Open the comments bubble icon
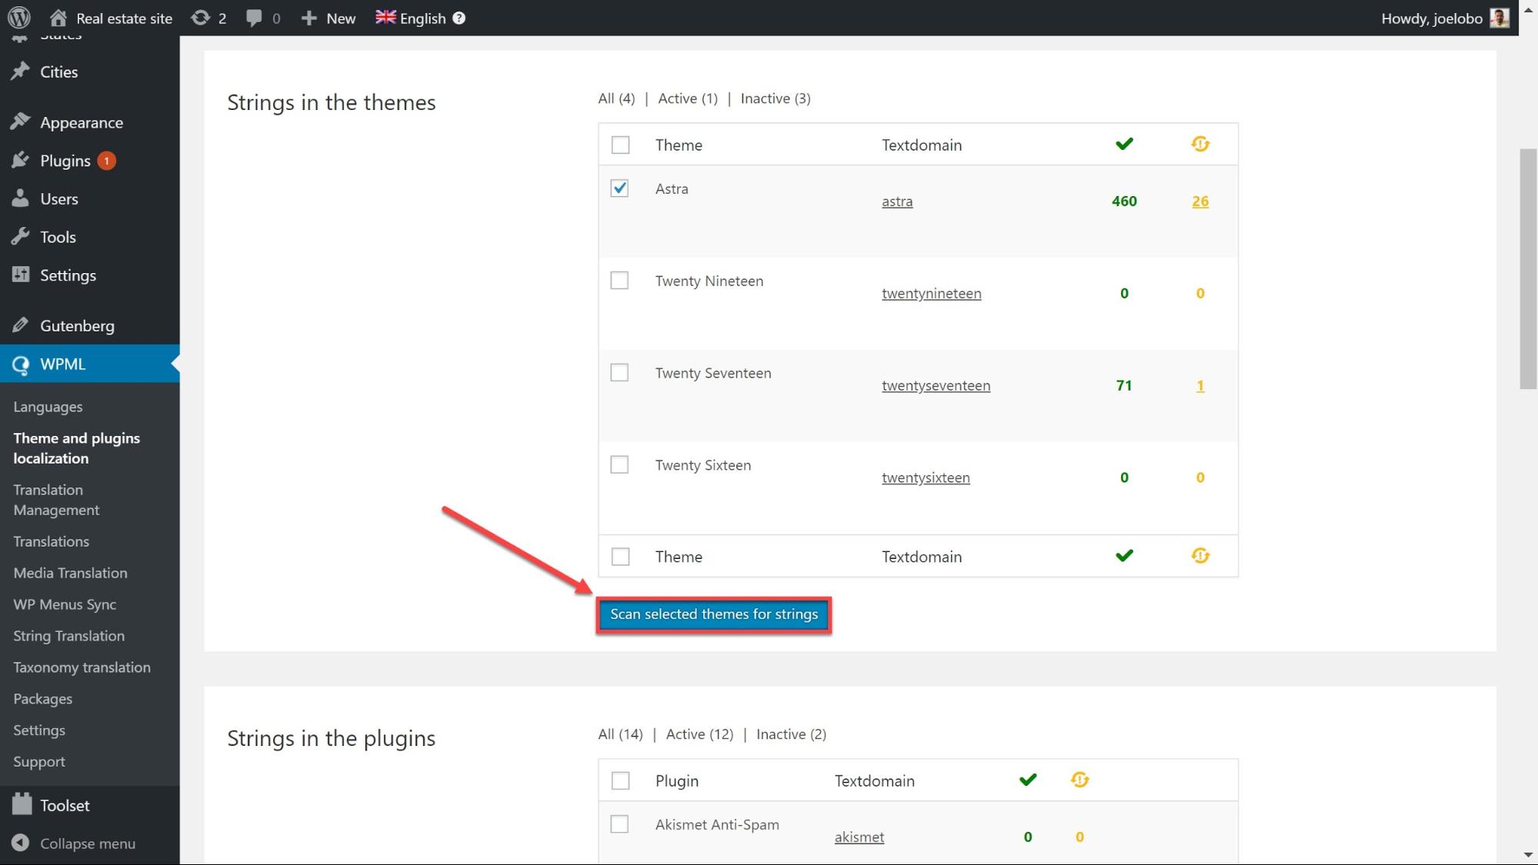1538x865 pixels. (x=253, y=18)
